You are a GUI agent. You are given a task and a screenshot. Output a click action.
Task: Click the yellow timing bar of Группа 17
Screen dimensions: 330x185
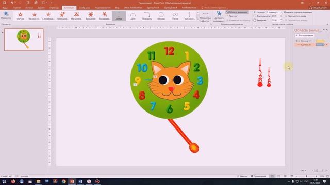point(320,41)
